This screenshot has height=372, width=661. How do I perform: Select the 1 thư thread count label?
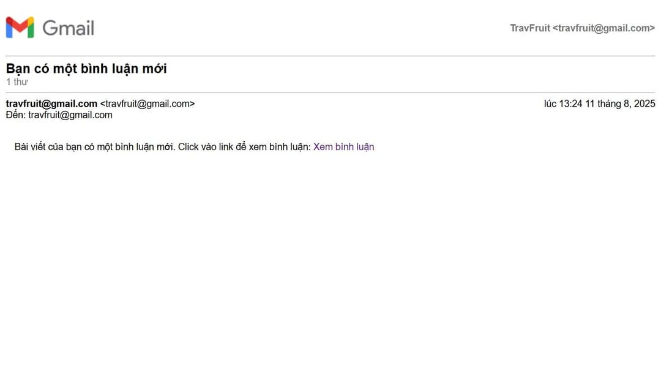coord(17,82)
